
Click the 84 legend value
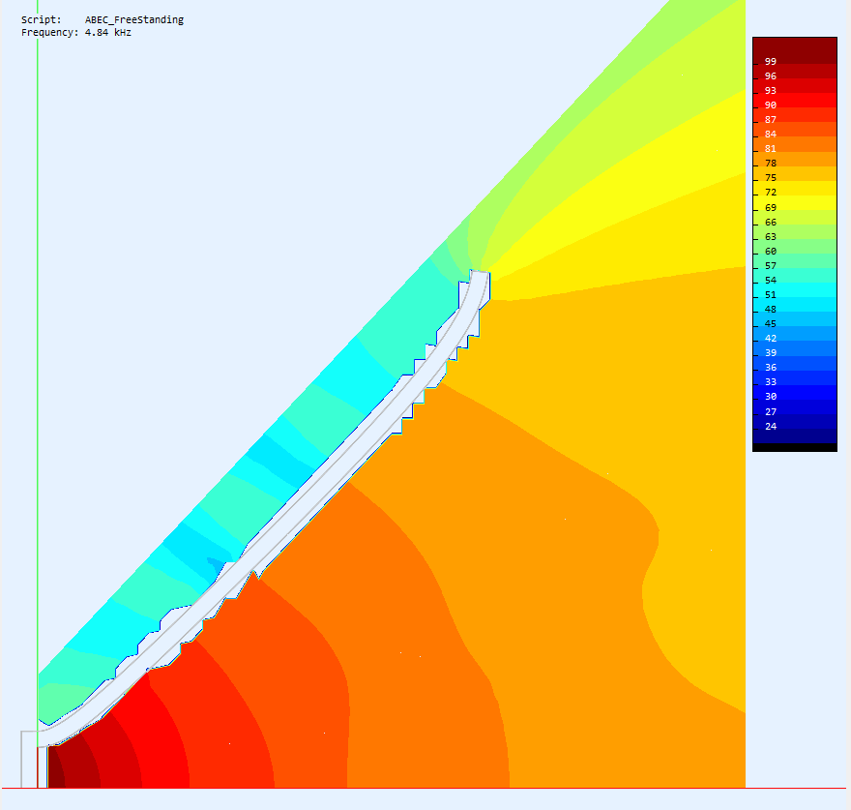point(770,135)
